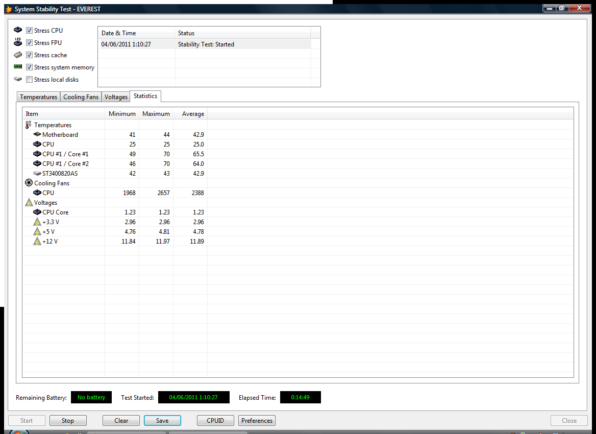Click the +3.3 V voltage icon
Image resolution: width=596 pixels, height=434 pixels.
(x=37, y=222)
